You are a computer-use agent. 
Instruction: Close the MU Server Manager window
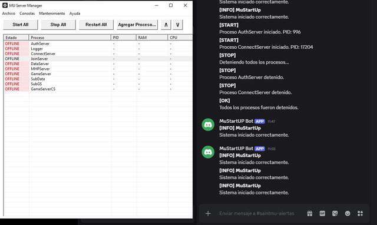click(x=185, y=5)
